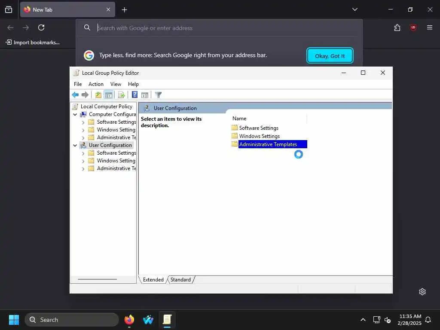Select the New Tab browser tab
440x330 pixels.
[x=67, y=9]
